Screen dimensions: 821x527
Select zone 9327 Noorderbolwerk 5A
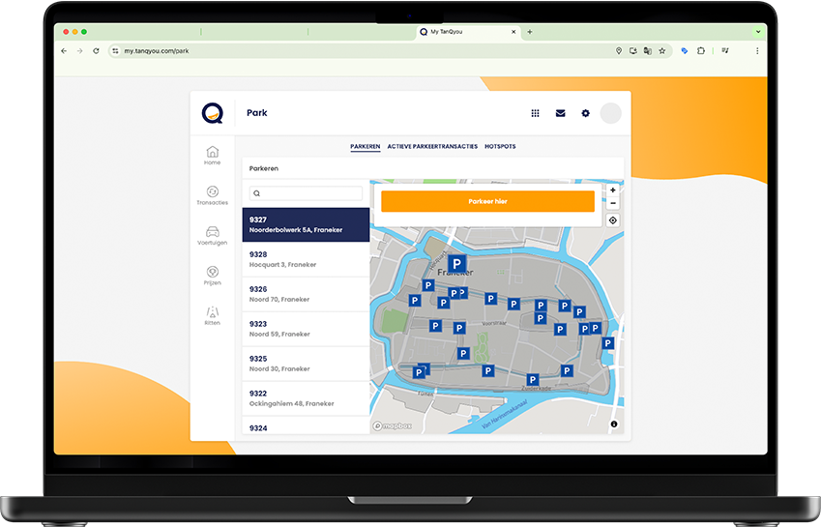[306, 224]
